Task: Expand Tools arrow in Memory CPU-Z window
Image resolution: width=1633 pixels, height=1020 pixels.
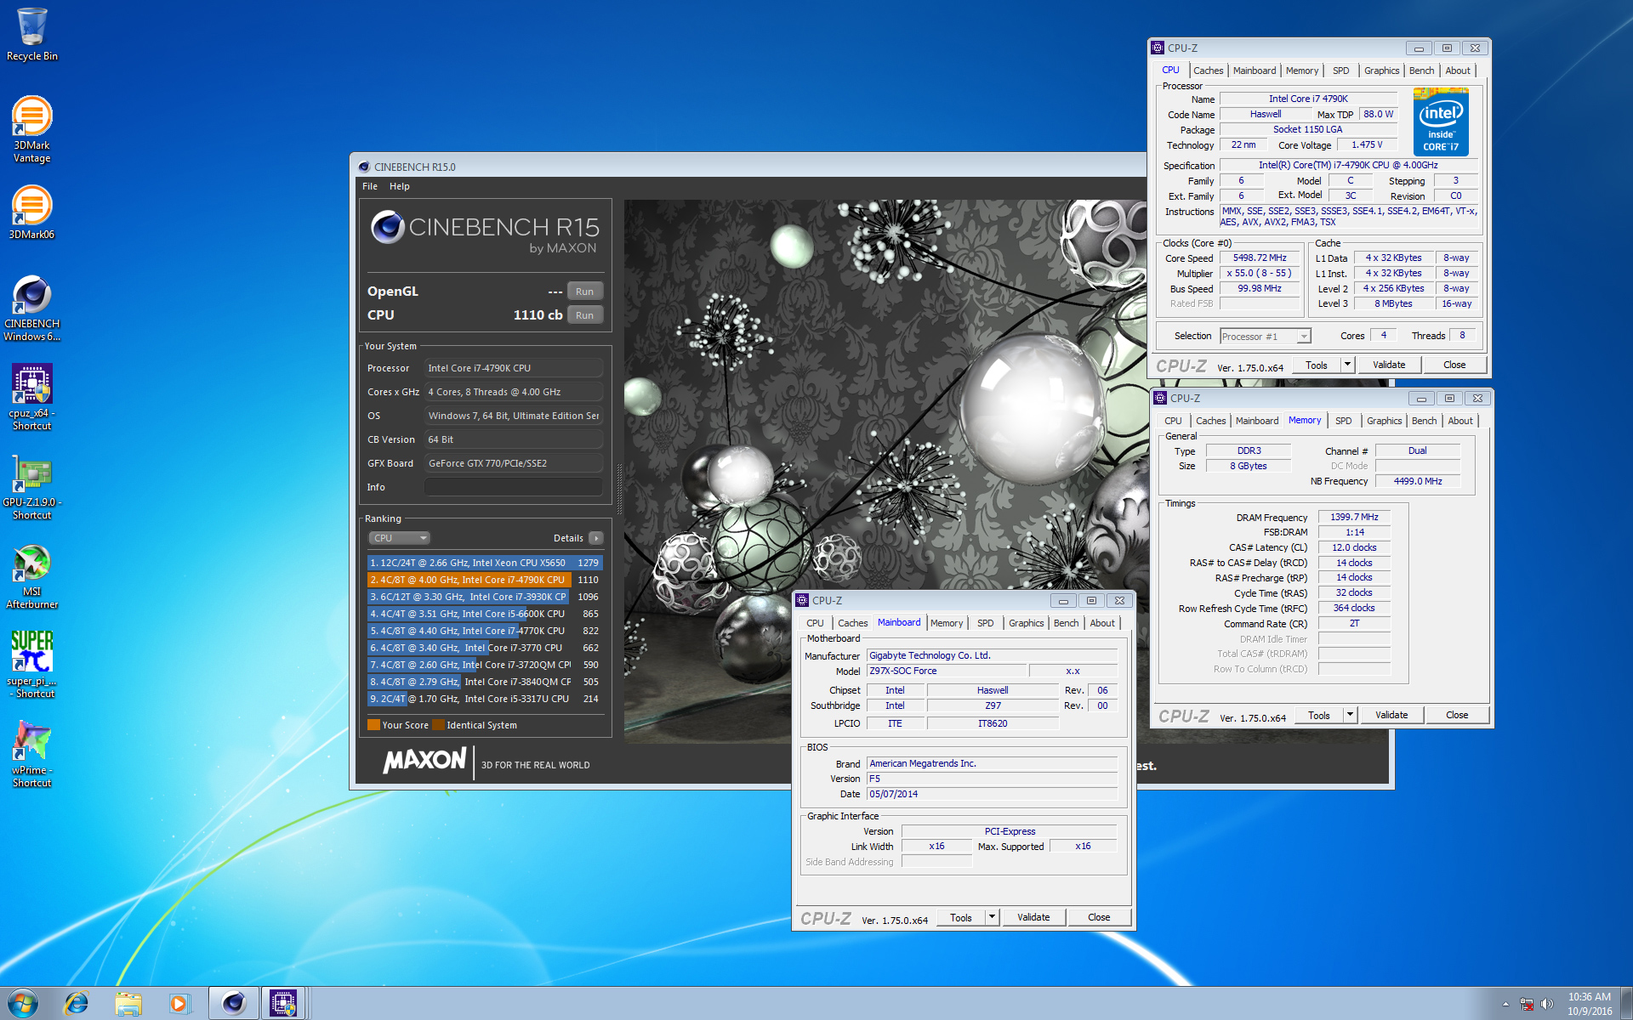Action: [1350, 715]
